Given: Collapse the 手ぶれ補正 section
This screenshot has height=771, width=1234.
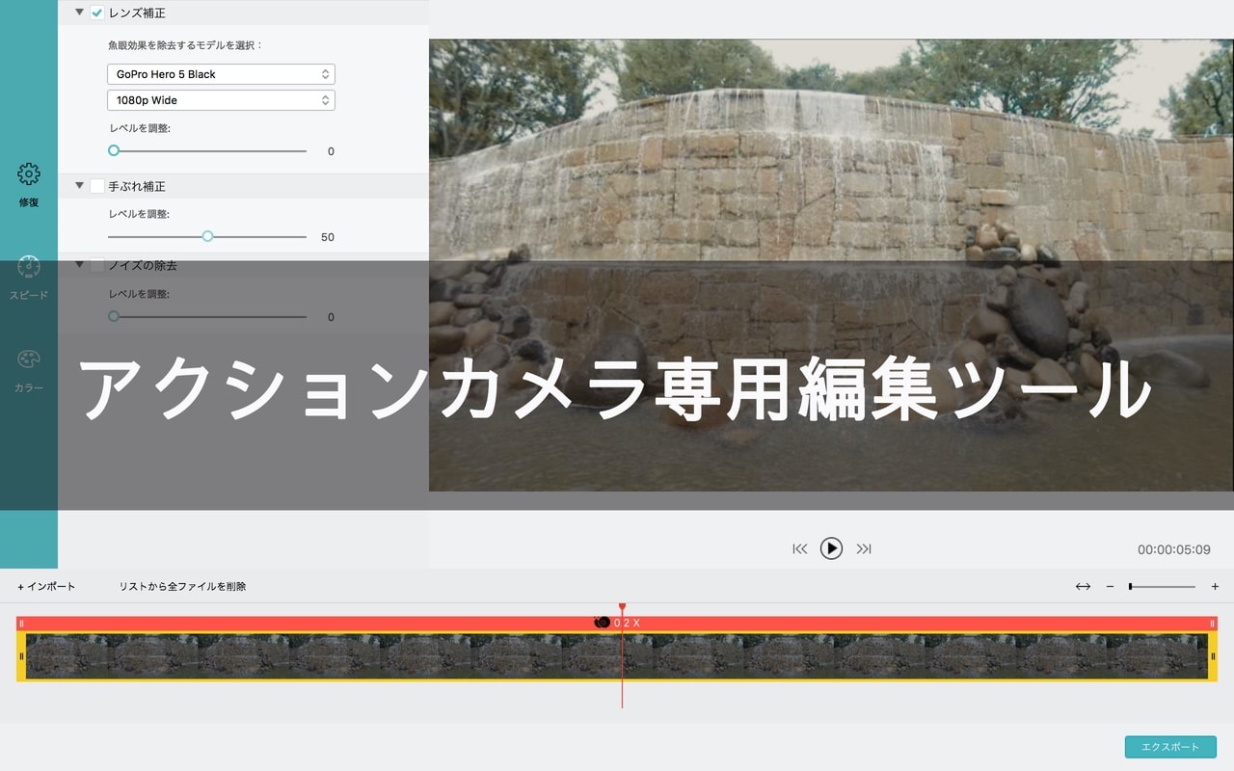Looking at the screenshot, I should tap(80, 185).
